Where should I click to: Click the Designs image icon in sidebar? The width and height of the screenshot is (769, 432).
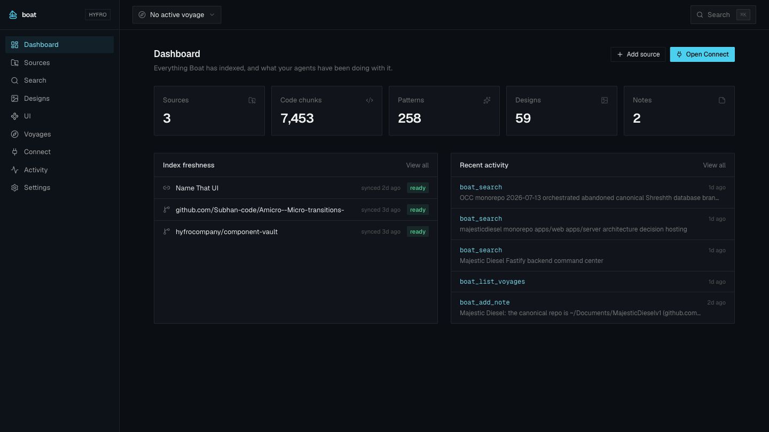14,99
